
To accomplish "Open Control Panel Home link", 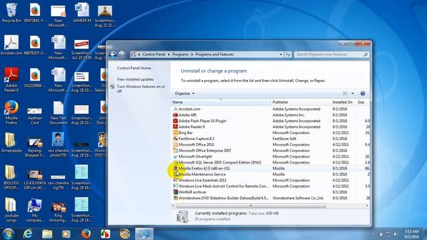I will (133, 68).
